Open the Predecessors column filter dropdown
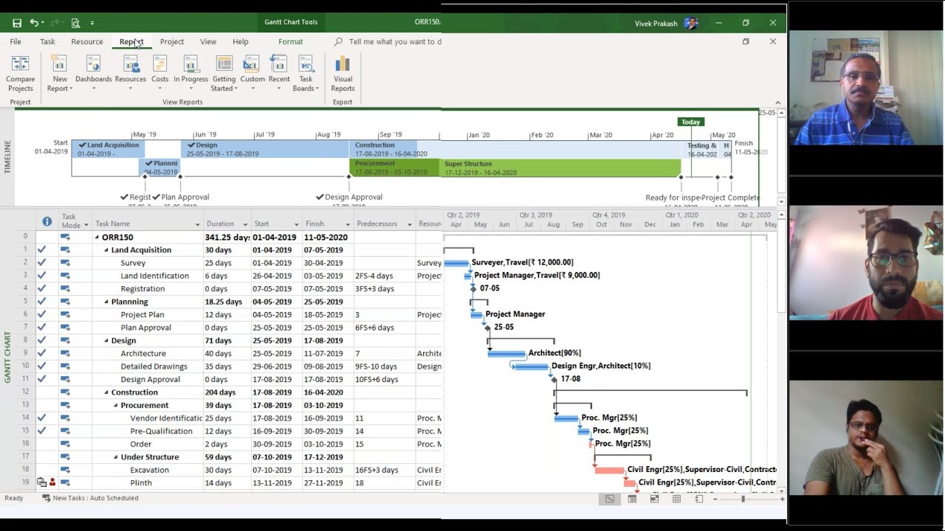945x531 pixels. (x=409, y=224)
